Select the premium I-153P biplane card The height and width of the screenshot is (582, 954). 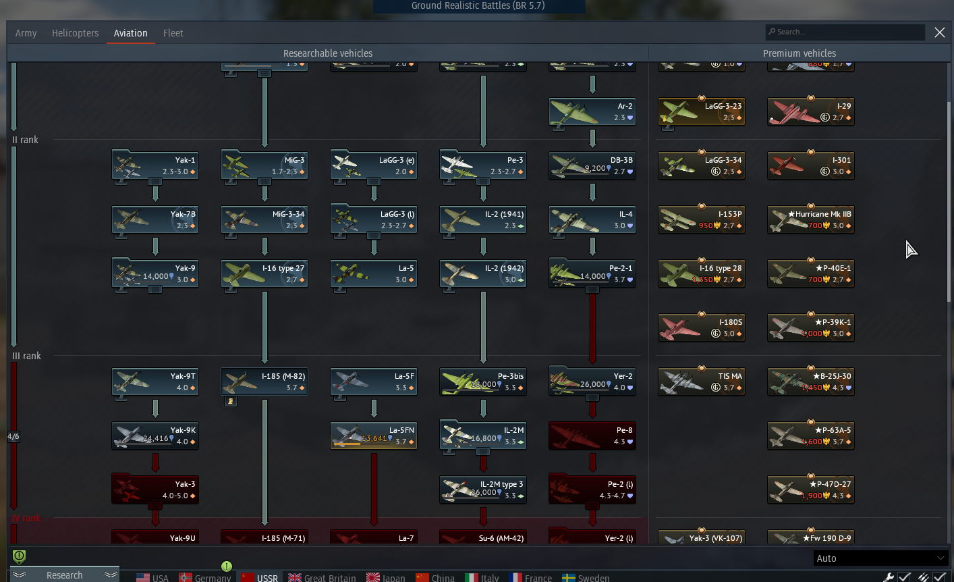702,219
